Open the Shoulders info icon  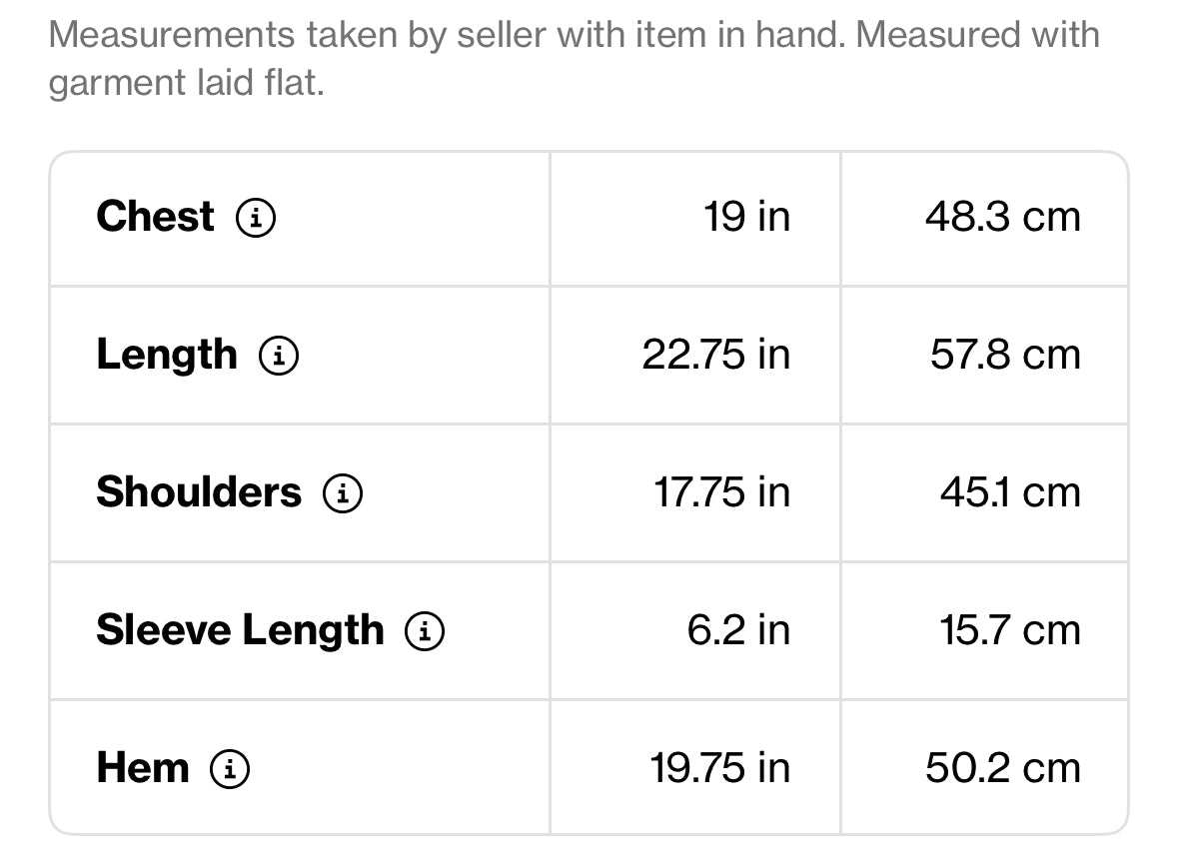(x=343, y=493)
